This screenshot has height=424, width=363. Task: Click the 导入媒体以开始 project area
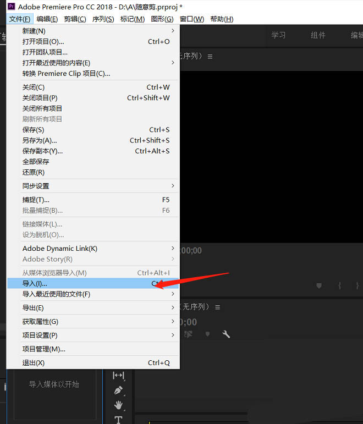pyautogui.click(x=54, y=384)
